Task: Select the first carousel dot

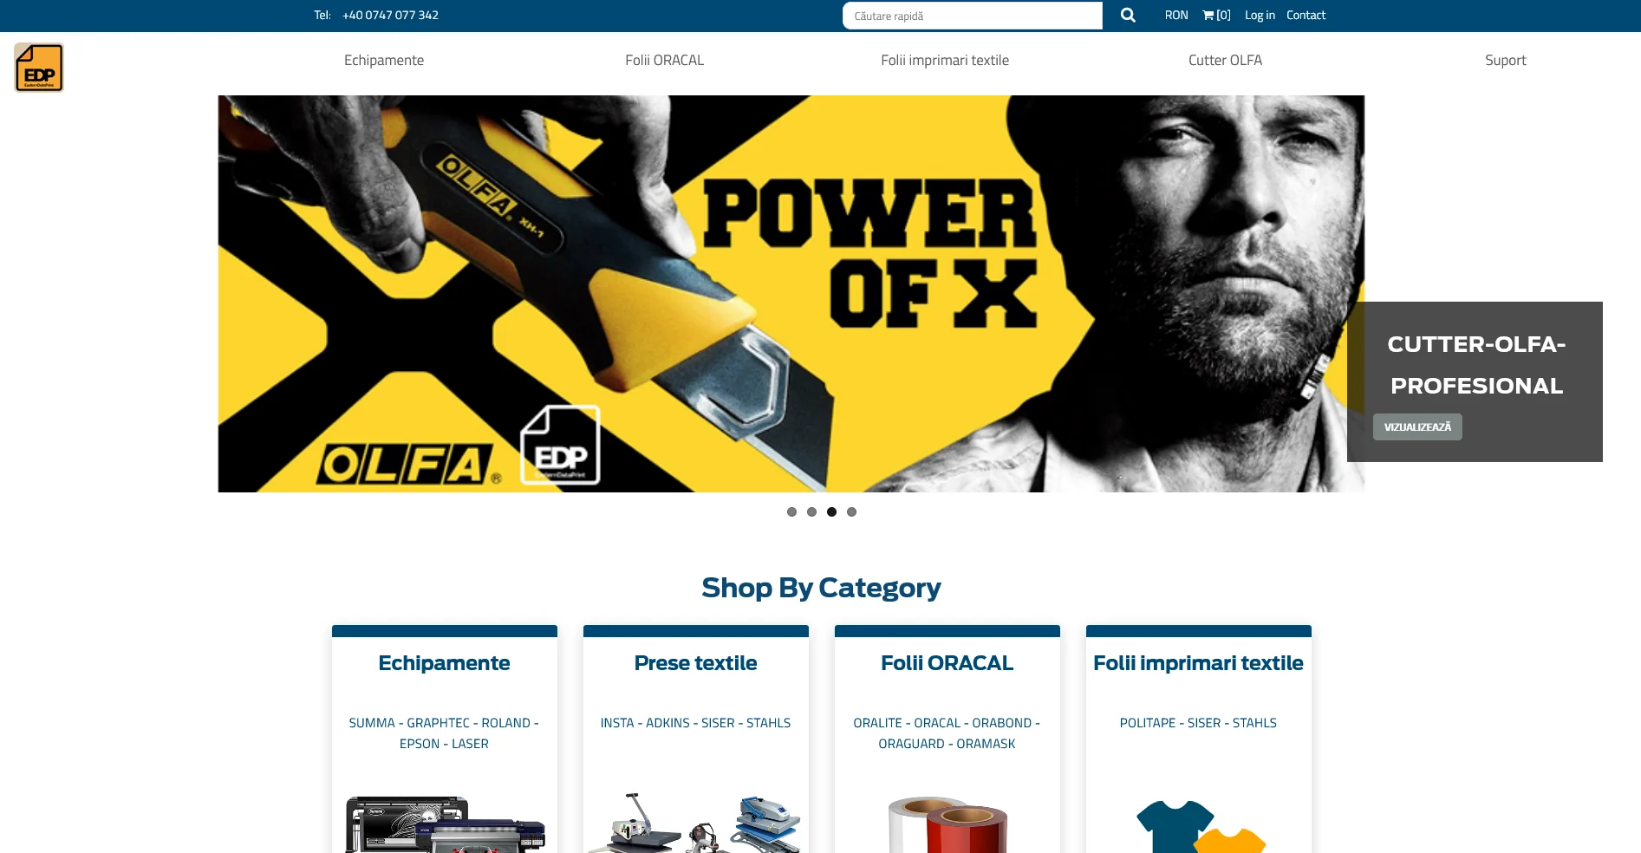Action: [791, 512]
